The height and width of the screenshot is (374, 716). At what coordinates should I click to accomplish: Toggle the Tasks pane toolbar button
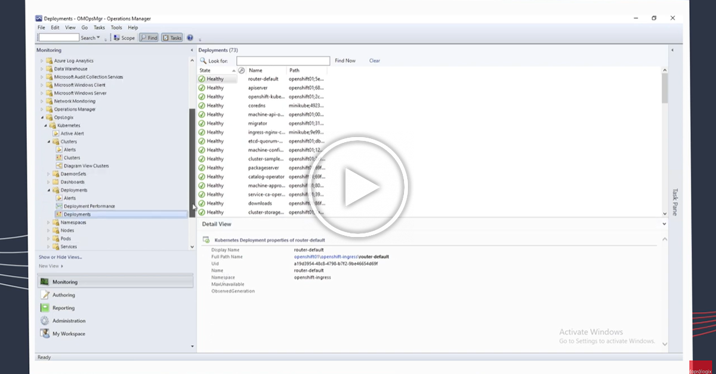pos(172,38)
